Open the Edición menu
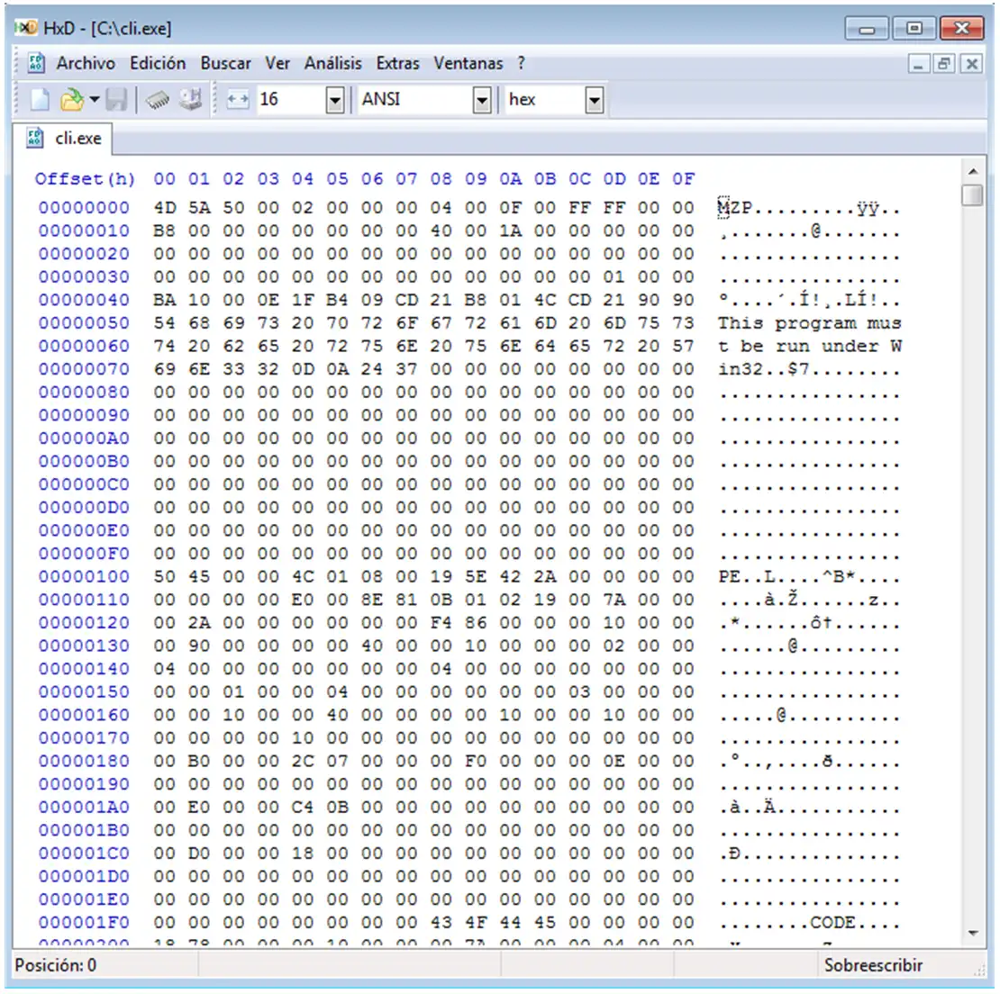The image size is (1000, 994). click(x=158, y=63)
